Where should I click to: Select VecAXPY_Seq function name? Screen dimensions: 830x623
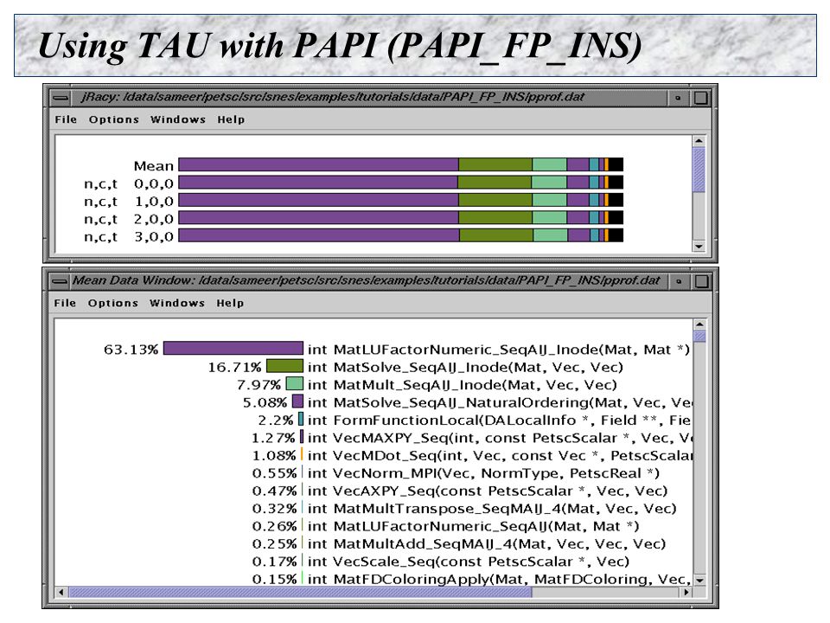[x=488, y=491]
